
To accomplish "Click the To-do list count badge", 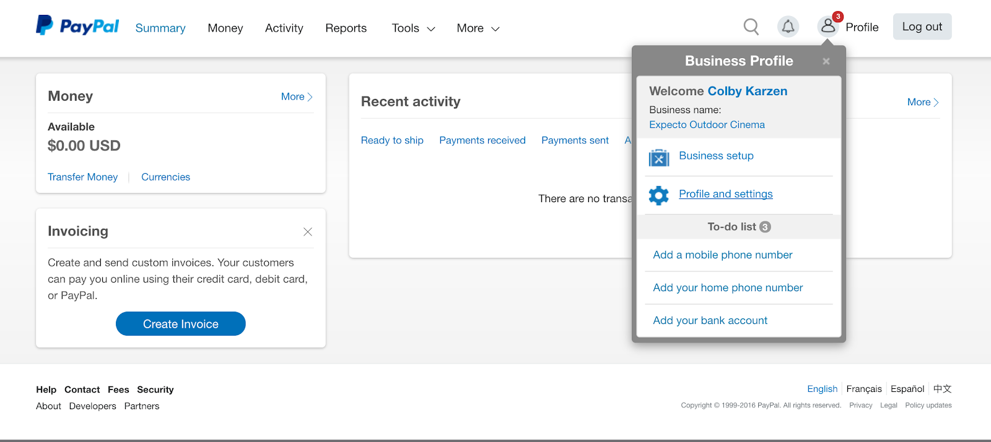I will (765, 227).
